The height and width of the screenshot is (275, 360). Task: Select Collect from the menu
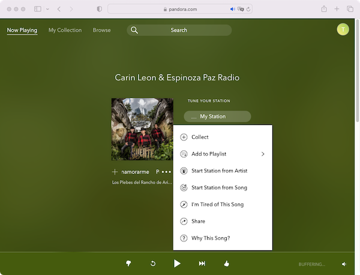[x=223, y=137]
